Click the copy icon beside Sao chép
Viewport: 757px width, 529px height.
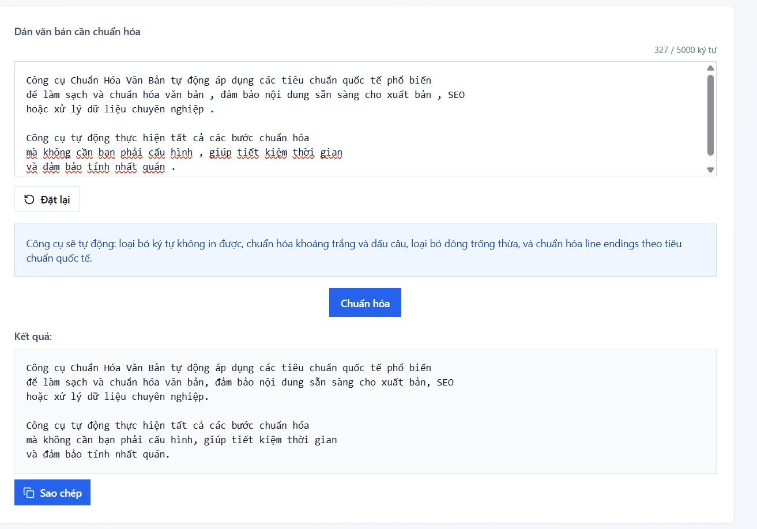(29, 493)
